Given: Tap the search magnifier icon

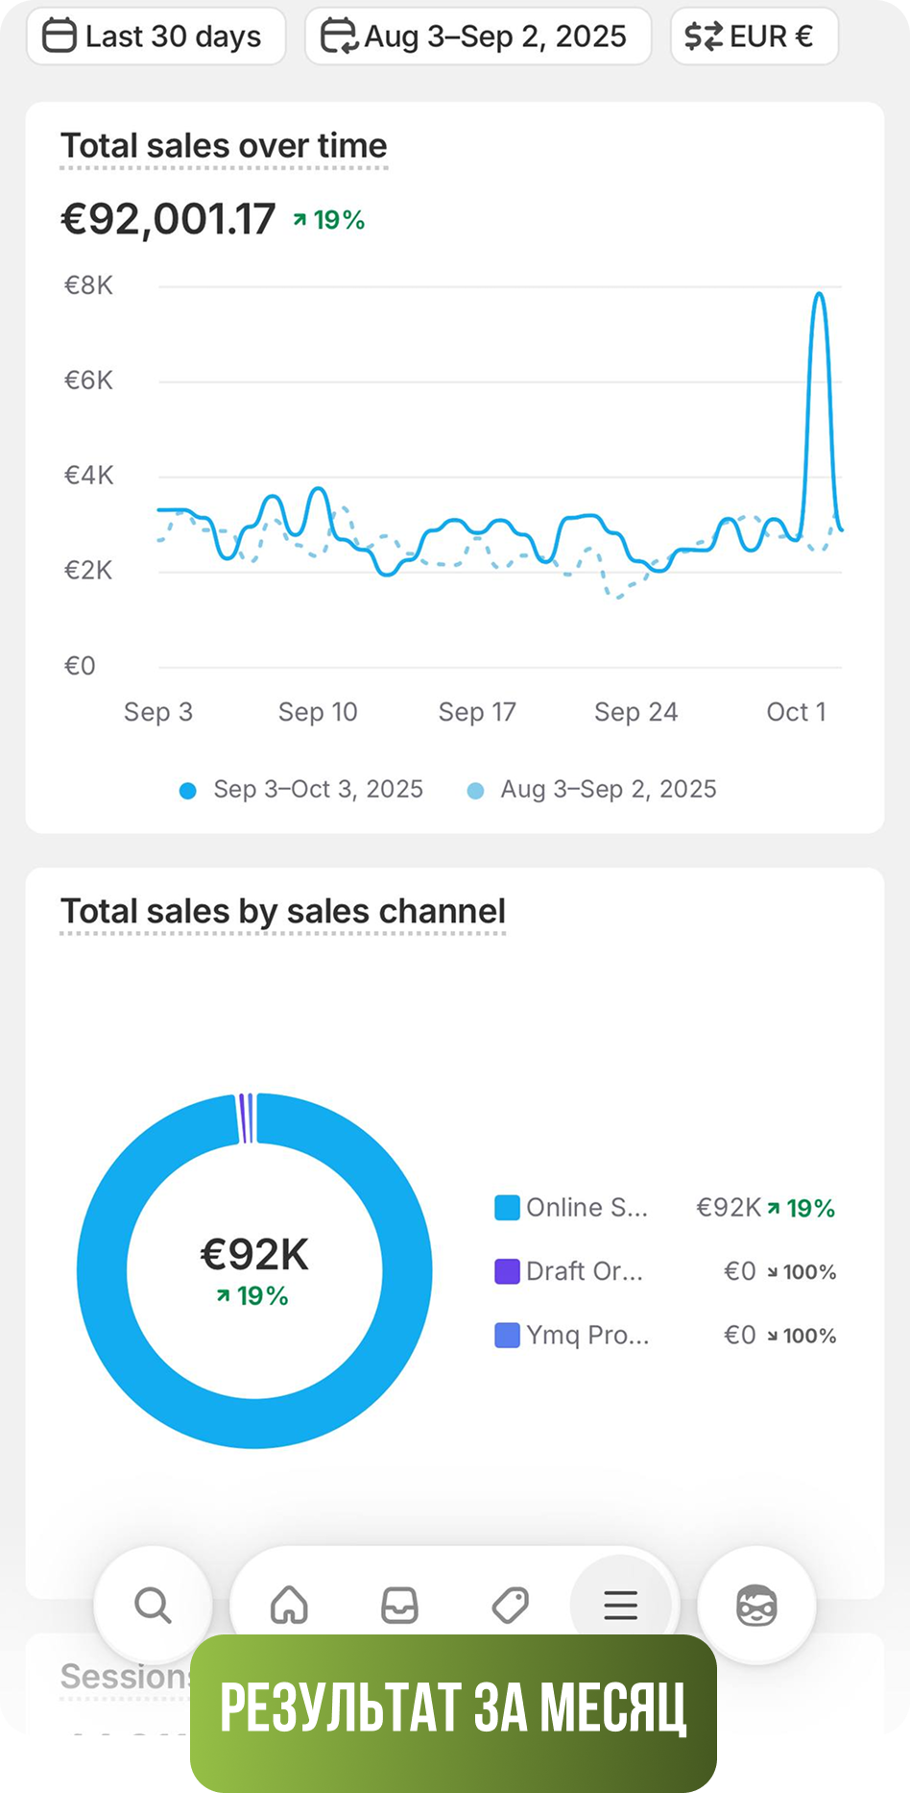Looking at the screenshot, I should point(153,1605).
